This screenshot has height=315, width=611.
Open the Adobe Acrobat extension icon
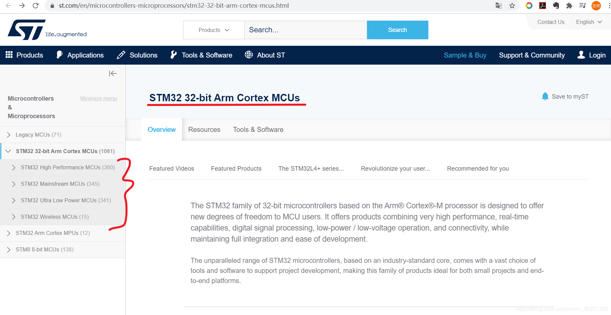tap(542, 5)
